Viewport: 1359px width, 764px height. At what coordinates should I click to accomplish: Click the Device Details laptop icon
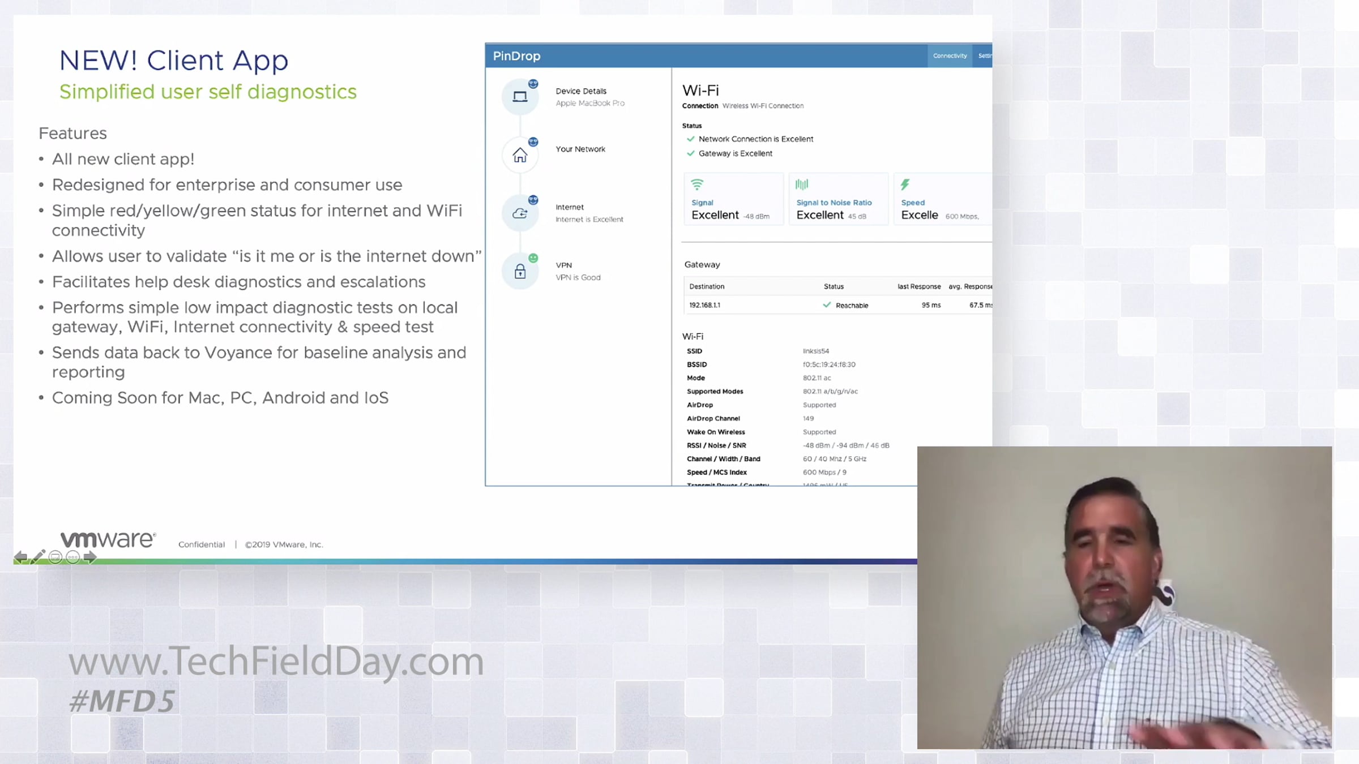[x=520, y=97]
